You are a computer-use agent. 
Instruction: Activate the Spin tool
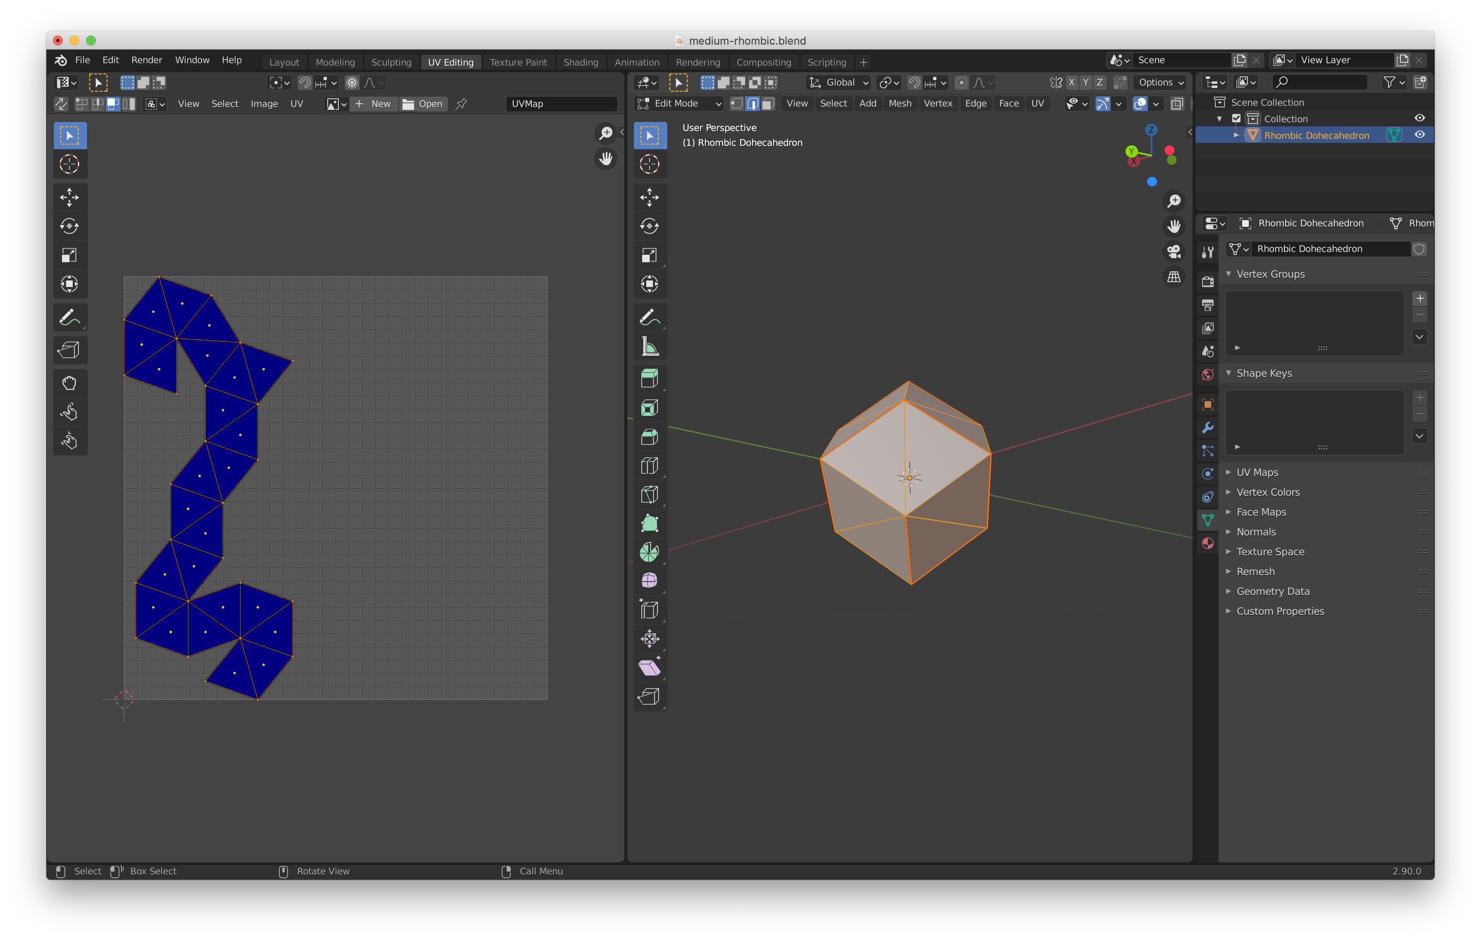pos(650,552)
